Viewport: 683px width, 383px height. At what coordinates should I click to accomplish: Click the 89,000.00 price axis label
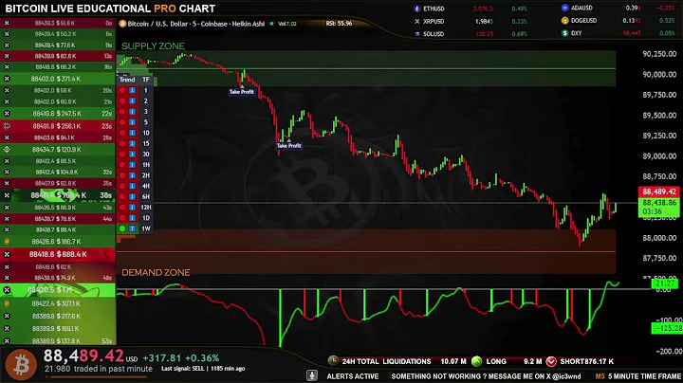tap(659, 156)
